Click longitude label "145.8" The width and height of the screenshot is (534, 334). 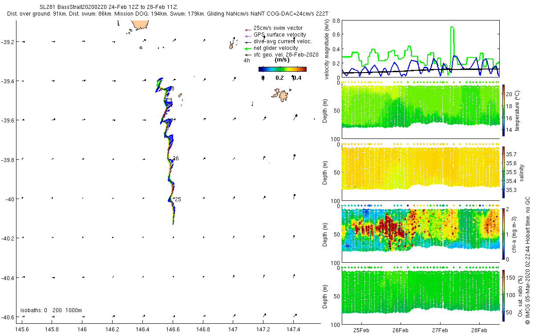(52, 329)
